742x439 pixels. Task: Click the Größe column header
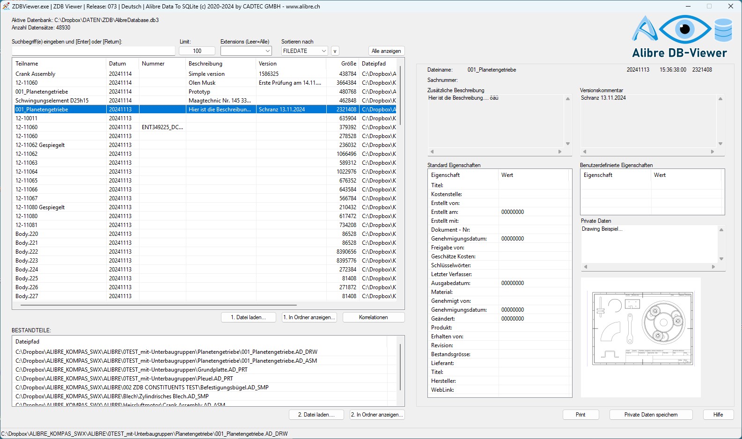coord(342,64)
